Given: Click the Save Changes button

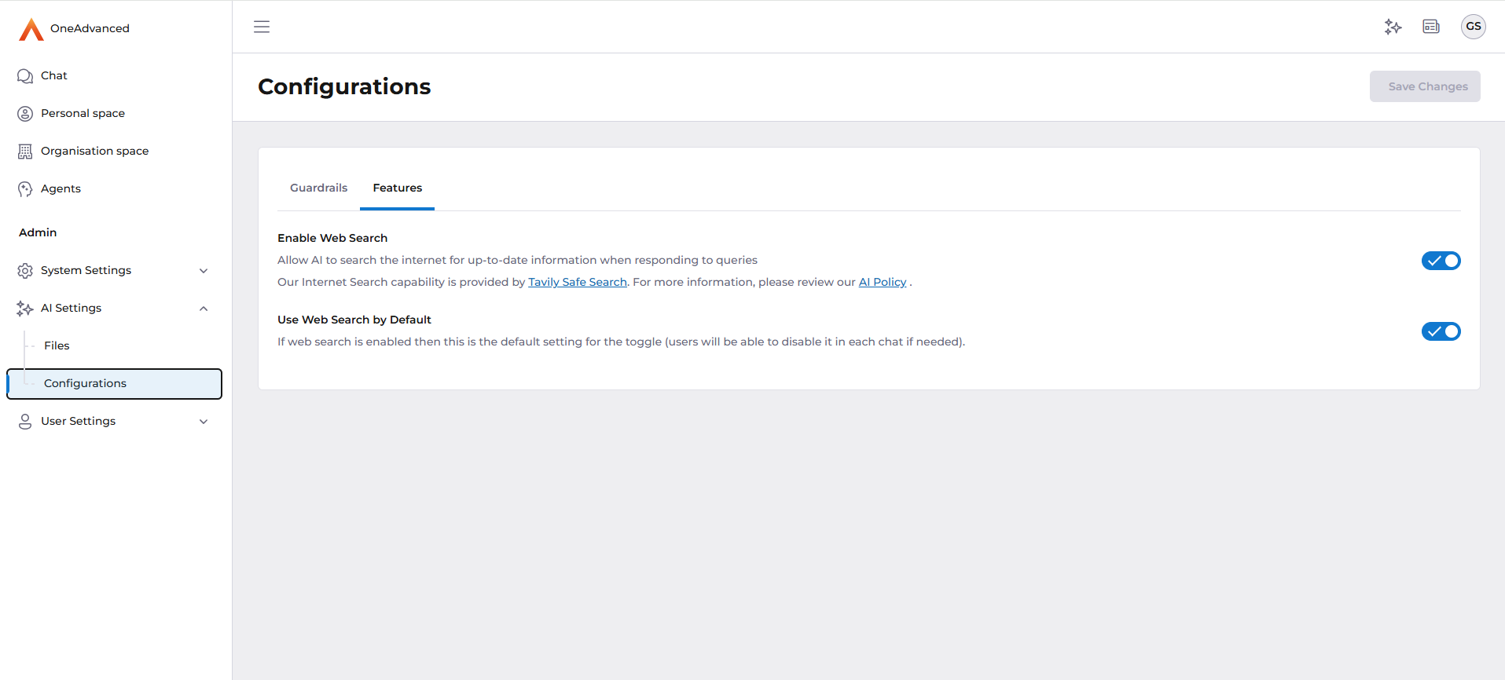Looking at the screenshot, I should pyautogui.click(x=1425, y=86).
